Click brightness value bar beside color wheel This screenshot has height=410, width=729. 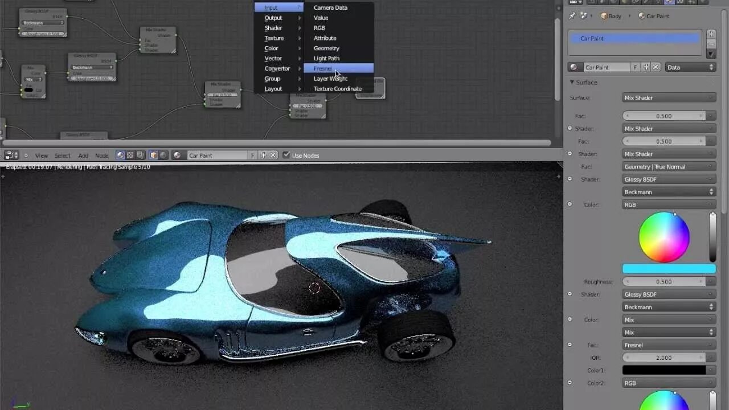click(712, 237)
